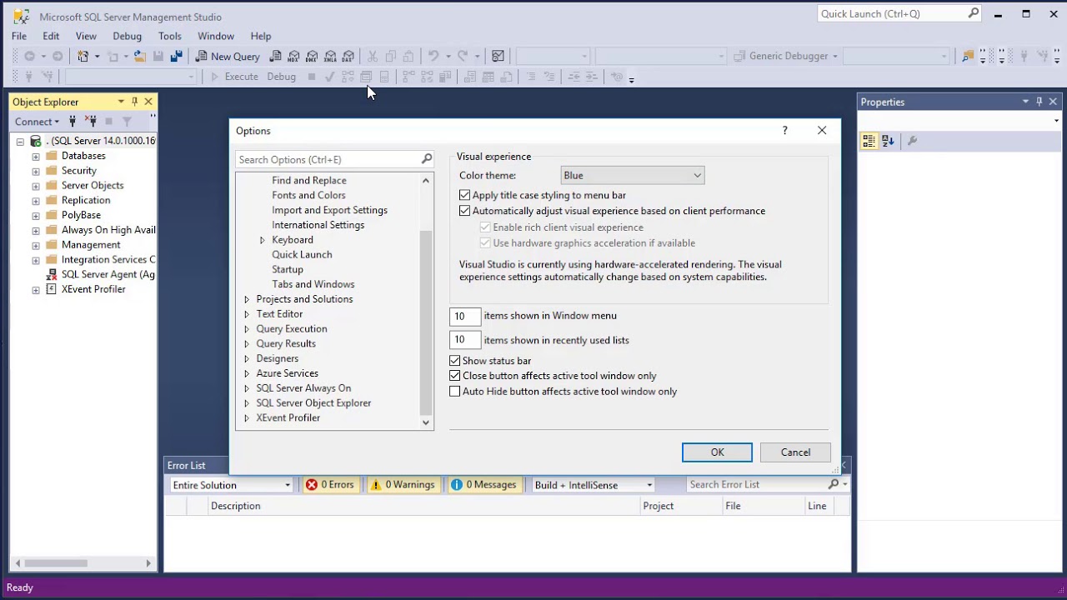Click the options tree vertical scrollbar thumb
This screenshot has height=600, width=1067.
(426, 322)
